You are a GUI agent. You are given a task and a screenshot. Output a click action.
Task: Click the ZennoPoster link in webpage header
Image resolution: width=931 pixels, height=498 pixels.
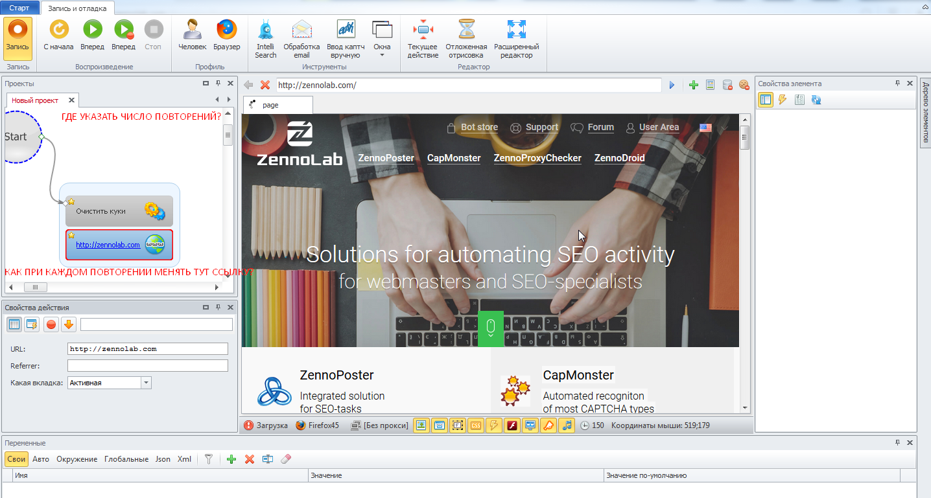[386, 158]
